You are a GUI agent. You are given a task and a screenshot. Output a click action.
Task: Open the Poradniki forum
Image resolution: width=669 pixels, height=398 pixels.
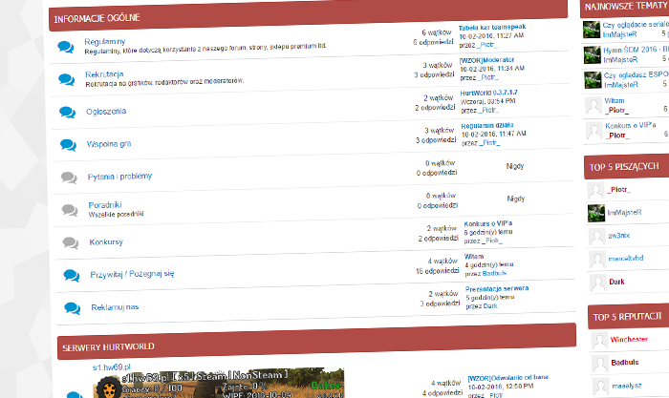point(105,205)
